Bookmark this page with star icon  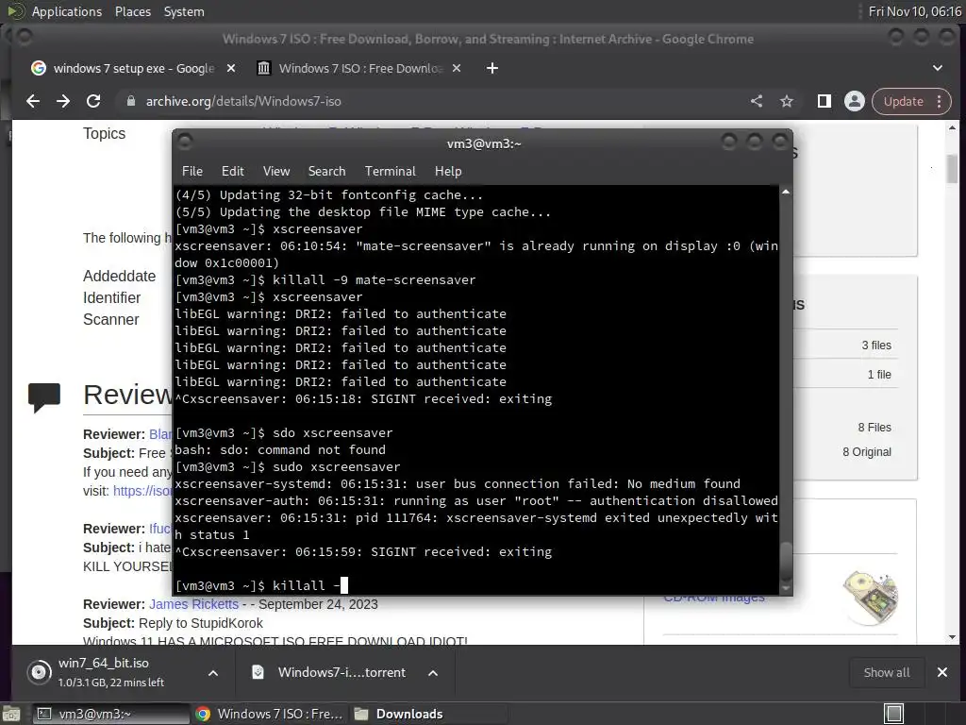[x=787, y=101]
